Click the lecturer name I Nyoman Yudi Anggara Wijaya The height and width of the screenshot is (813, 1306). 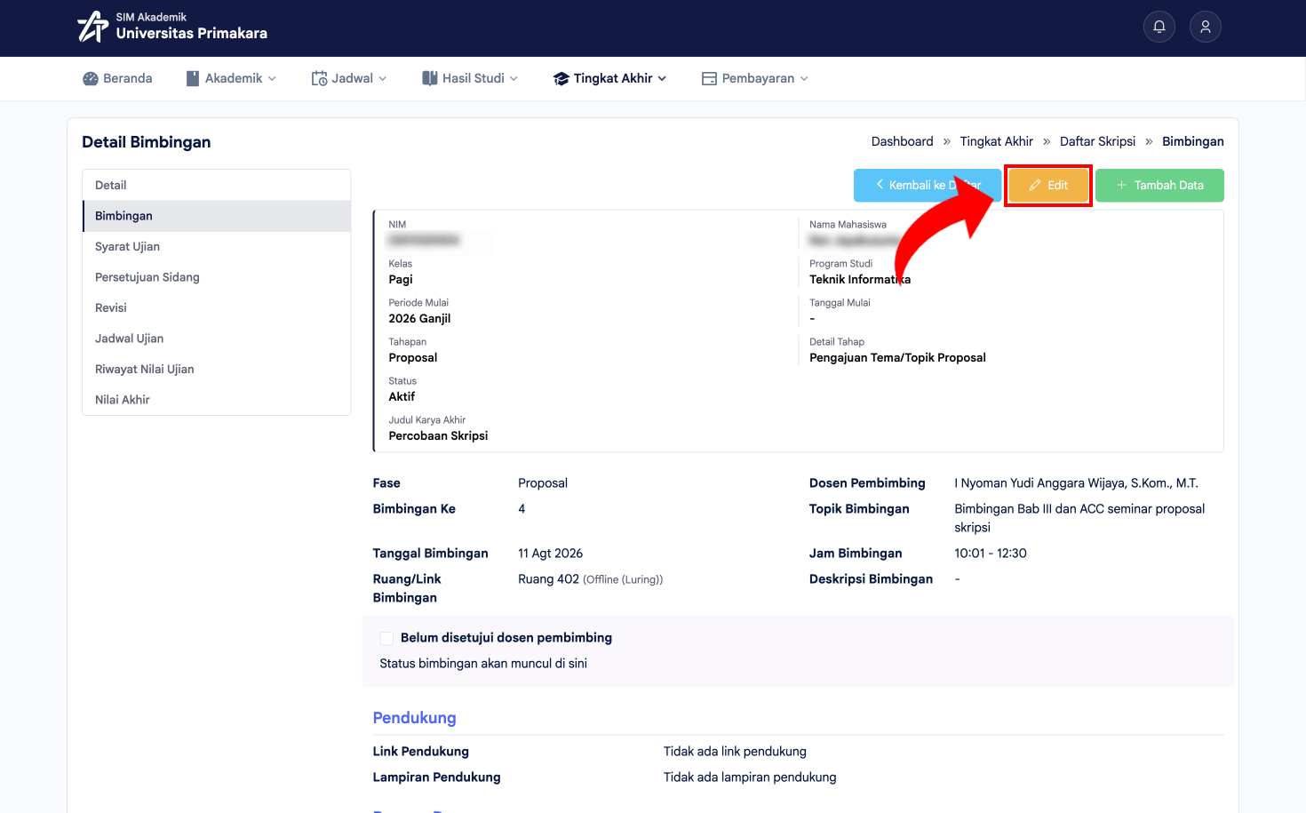(1076, 483)
